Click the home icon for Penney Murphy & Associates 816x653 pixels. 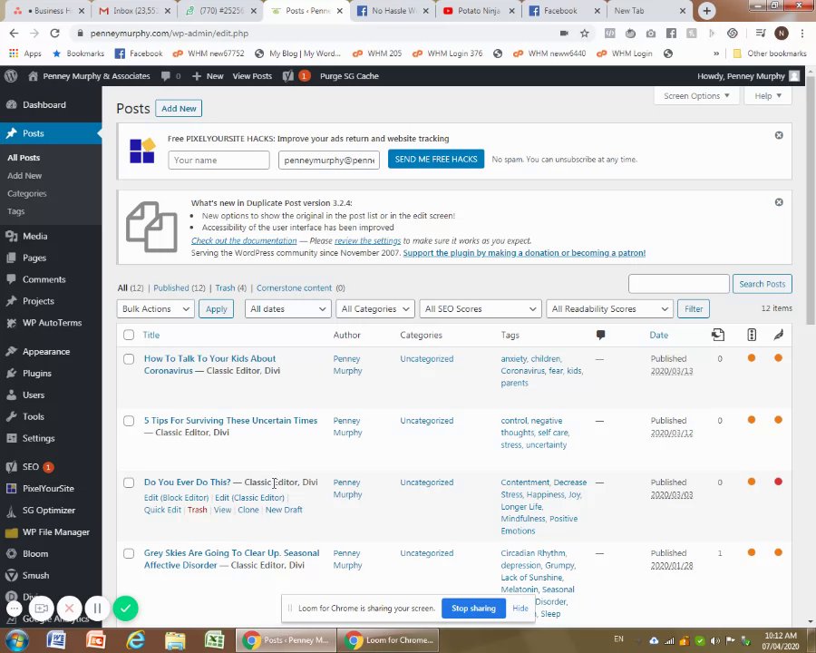tap(33, 76)
